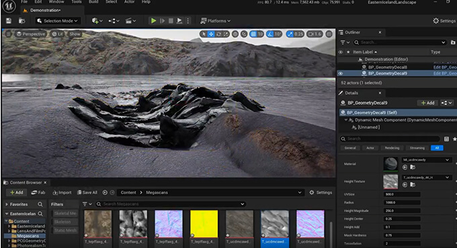Open the viewport options hamburger menu
The image size is (457, 248).
click(8, 34)
